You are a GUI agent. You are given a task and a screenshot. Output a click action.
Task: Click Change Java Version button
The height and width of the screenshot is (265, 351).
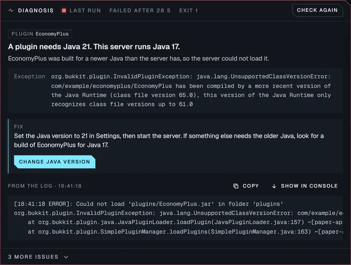click(x=55, y=162)
